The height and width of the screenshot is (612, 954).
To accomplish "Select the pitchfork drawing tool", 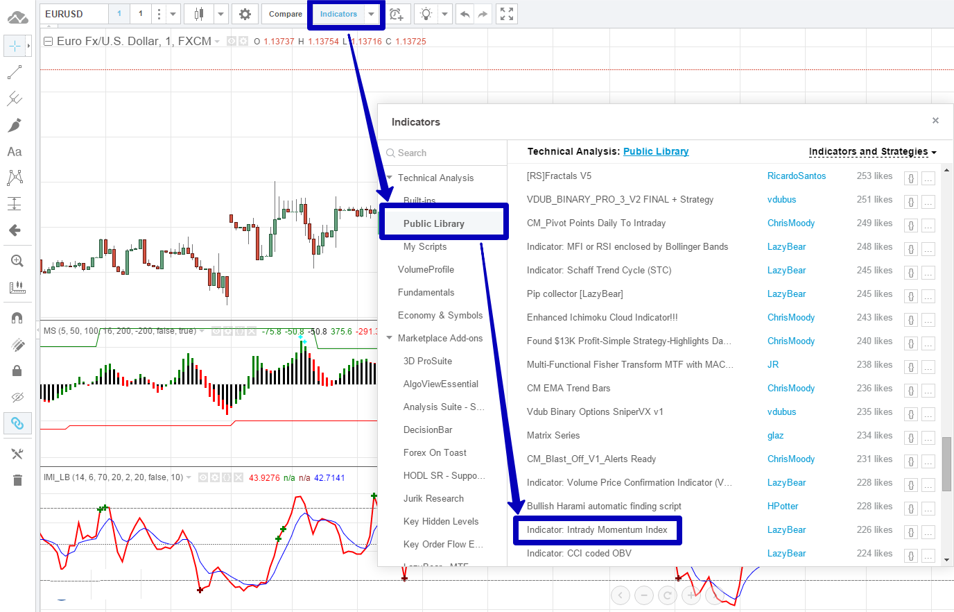I will coord(15,99).
